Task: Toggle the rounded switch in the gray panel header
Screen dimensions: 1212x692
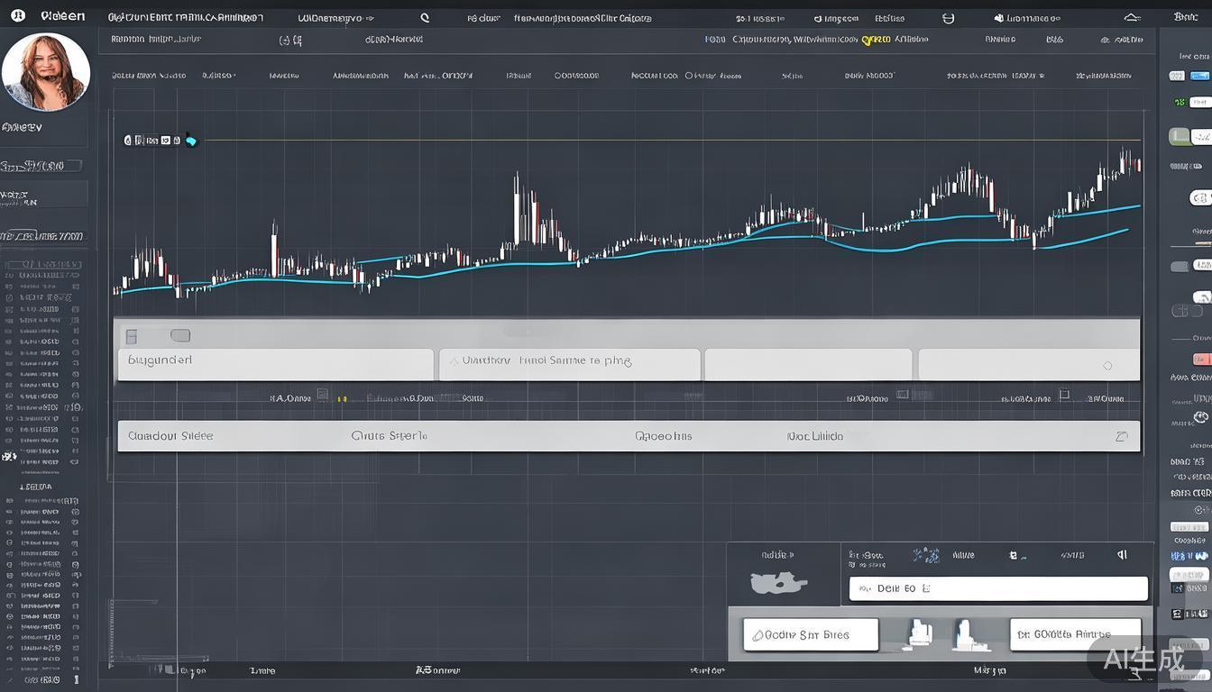Action: pos(180,336)
